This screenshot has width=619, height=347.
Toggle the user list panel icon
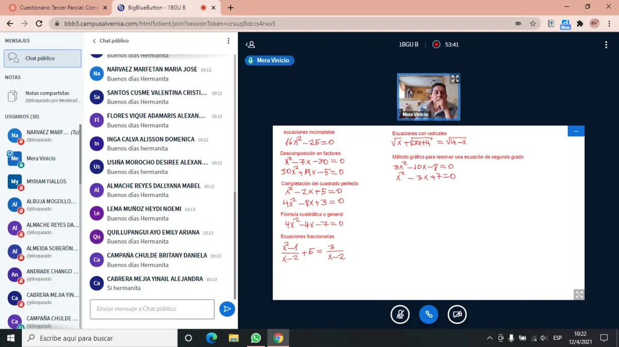coord(250,45)
